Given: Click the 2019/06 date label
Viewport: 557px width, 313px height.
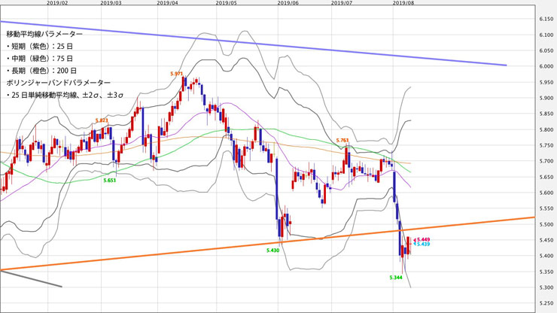Looking at the screenshot, I should (x=288, y=2).
